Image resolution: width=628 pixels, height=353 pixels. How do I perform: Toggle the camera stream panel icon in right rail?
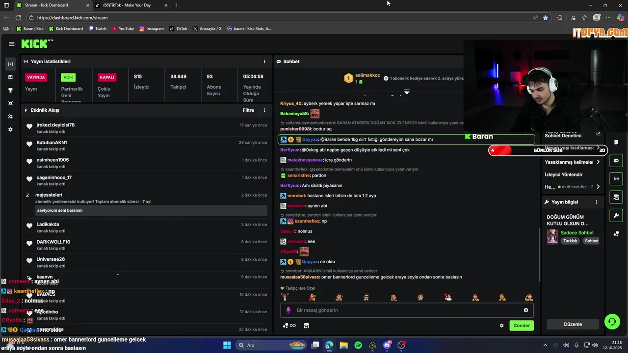tap(616, 197)
